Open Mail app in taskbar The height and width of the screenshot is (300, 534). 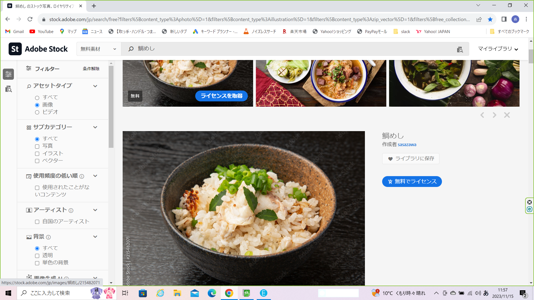195,293
